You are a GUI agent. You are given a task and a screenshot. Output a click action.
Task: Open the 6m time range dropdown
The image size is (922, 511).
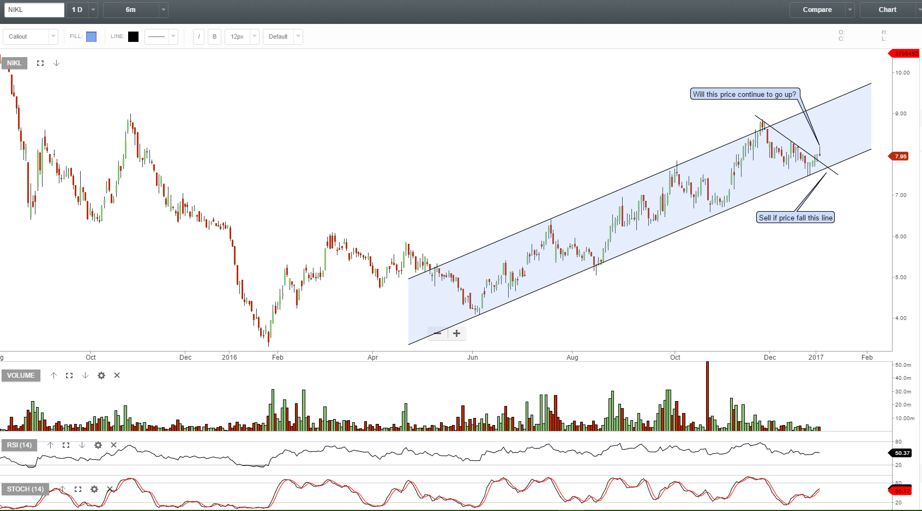click(x=135, y=10)
